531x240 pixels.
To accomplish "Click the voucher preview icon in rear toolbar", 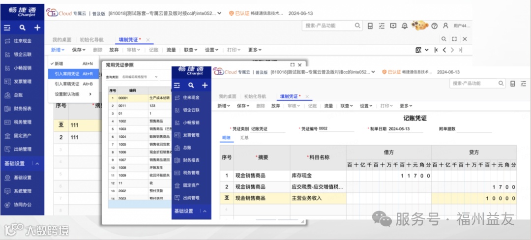I will click(418, 50).
